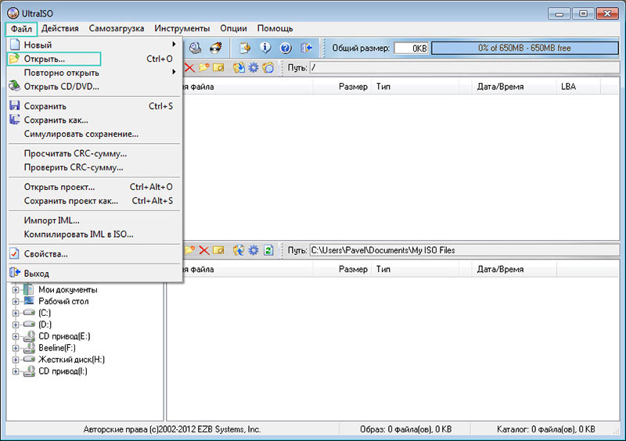The height and width of the screenshot is (441, 626).
Task: Click the gear icon beside the My ISO Files path
Action: [253, 250]
